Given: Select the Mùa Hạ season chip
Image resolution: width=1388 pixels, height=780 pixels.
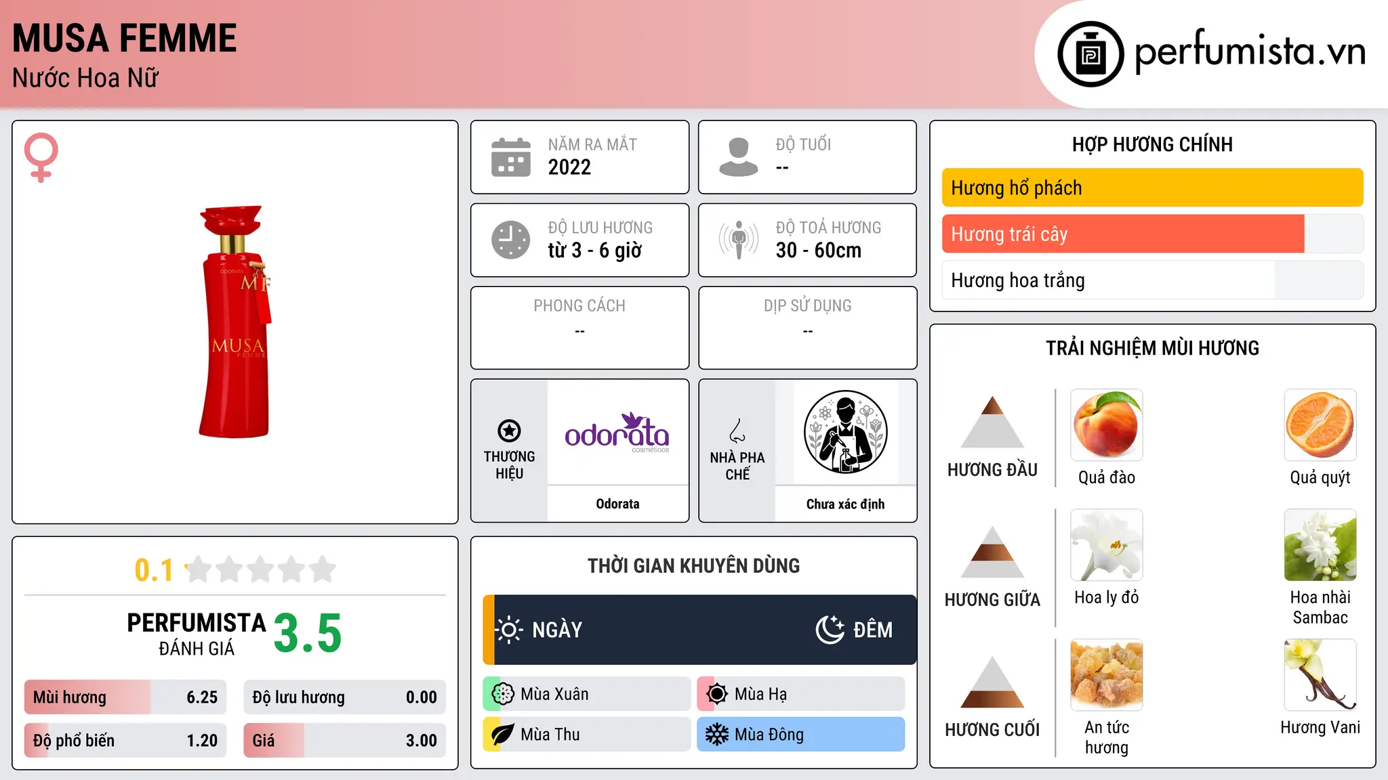Looking at the screenshot, I should pyautogui.click(x=801, y=694).
